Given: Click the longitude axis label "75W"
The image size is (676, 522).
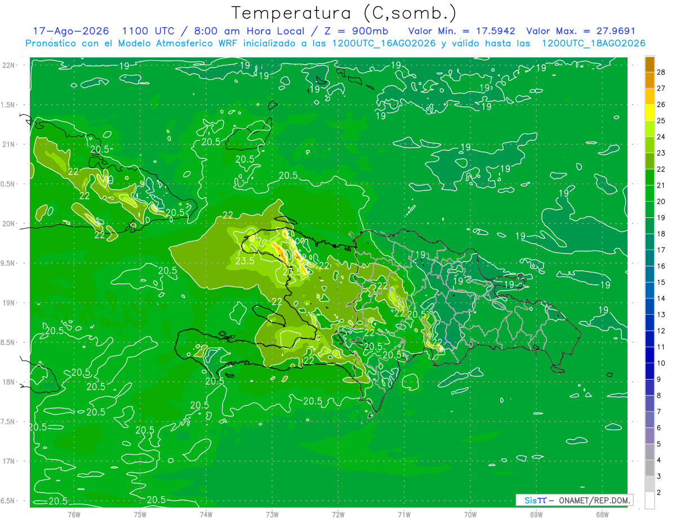Looking at the screenshot, I should (x=140, y=514).
